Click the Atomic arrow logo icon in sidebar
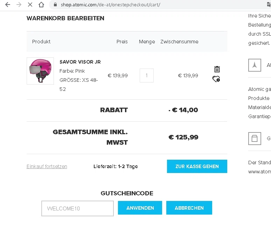This screenshot has height=238, width=271. 255,65
